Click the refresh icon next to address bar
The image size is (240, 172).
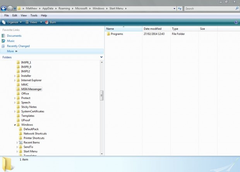180,9
